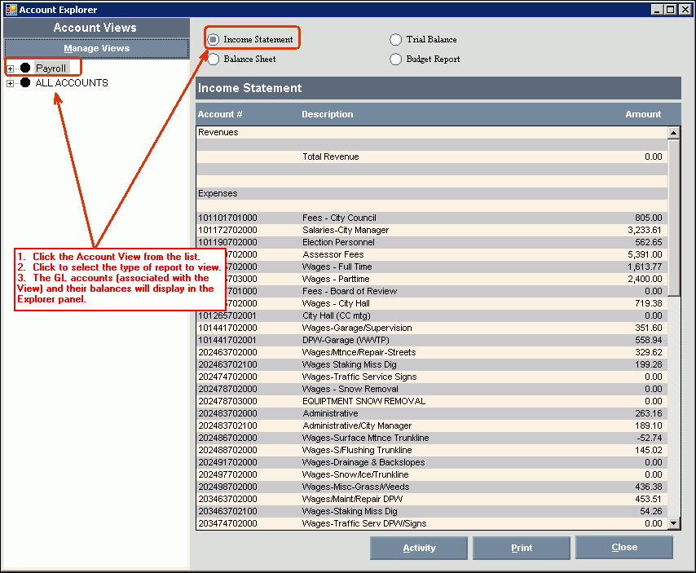Viewport: 696px width, 573px height.
Task: Click the Account # column header
Action: (220, 114)
